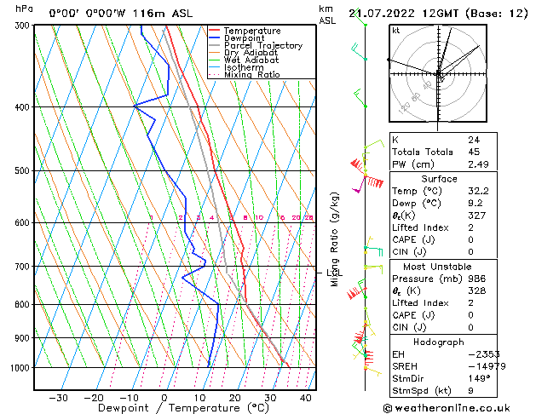Click the StmSpd (kt) value 9
This screenshot has height=414, width=536.
click(470, 391)
